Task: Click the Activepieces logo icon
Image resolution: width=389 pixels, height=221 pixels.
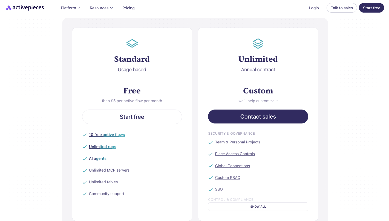Action: [8, 8]
